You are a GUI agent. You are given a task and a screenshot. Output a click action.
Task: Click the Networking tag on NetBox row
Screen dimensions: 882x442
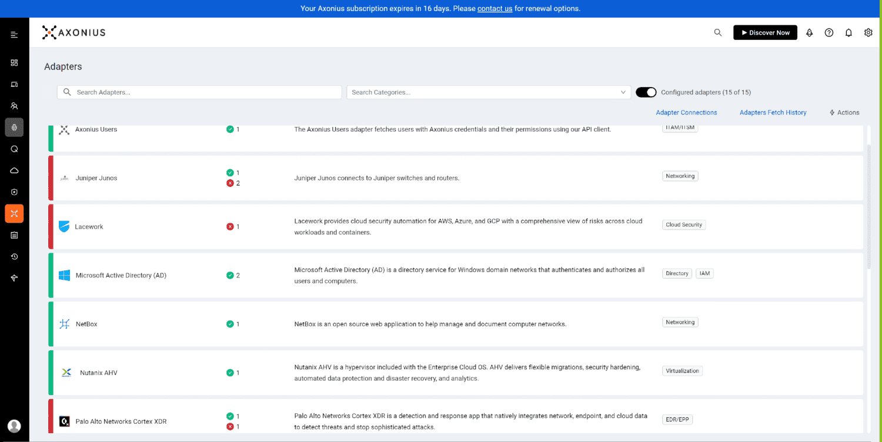point(680,322)
